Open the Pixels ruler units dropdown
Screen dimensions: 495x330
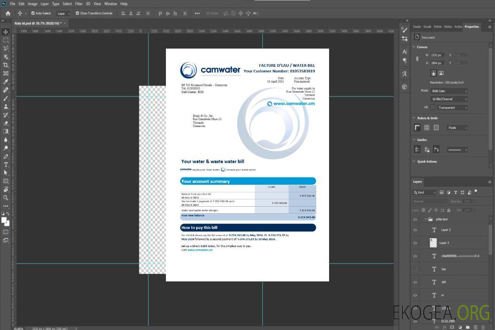[457, 128]
